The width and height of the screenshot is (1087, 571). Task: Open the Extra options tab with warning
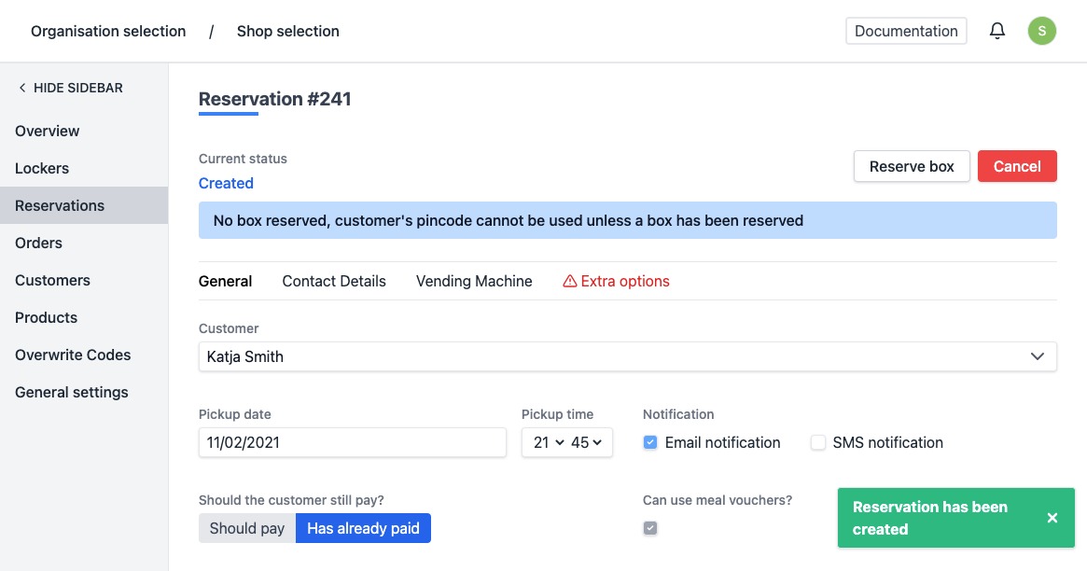pyautogui.click(x=616, y=281)
